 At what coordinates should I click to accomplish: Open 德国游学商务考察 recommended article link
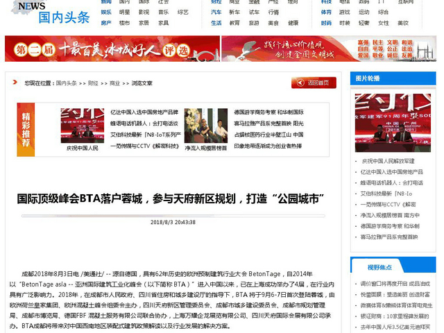(x=268, y=112)
